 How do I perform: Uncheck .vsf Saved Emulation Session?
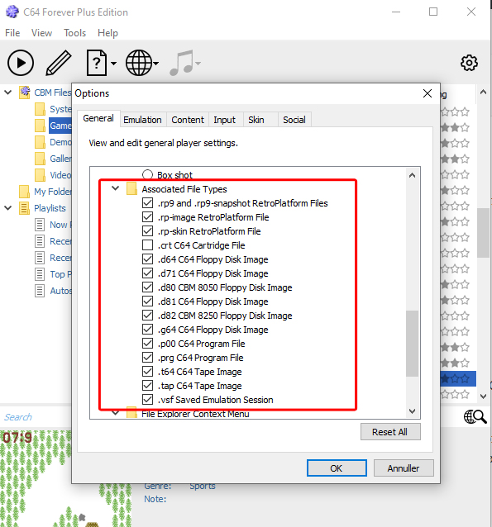[147, 400]
